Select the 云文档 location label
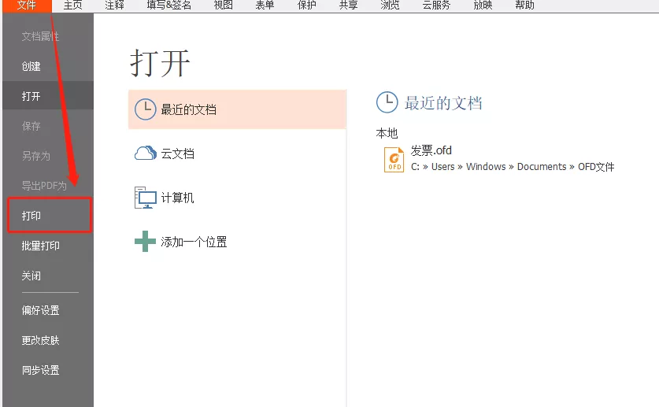Image resolution: width=659 pixels, height=407 pixels. tap(178, 154)
